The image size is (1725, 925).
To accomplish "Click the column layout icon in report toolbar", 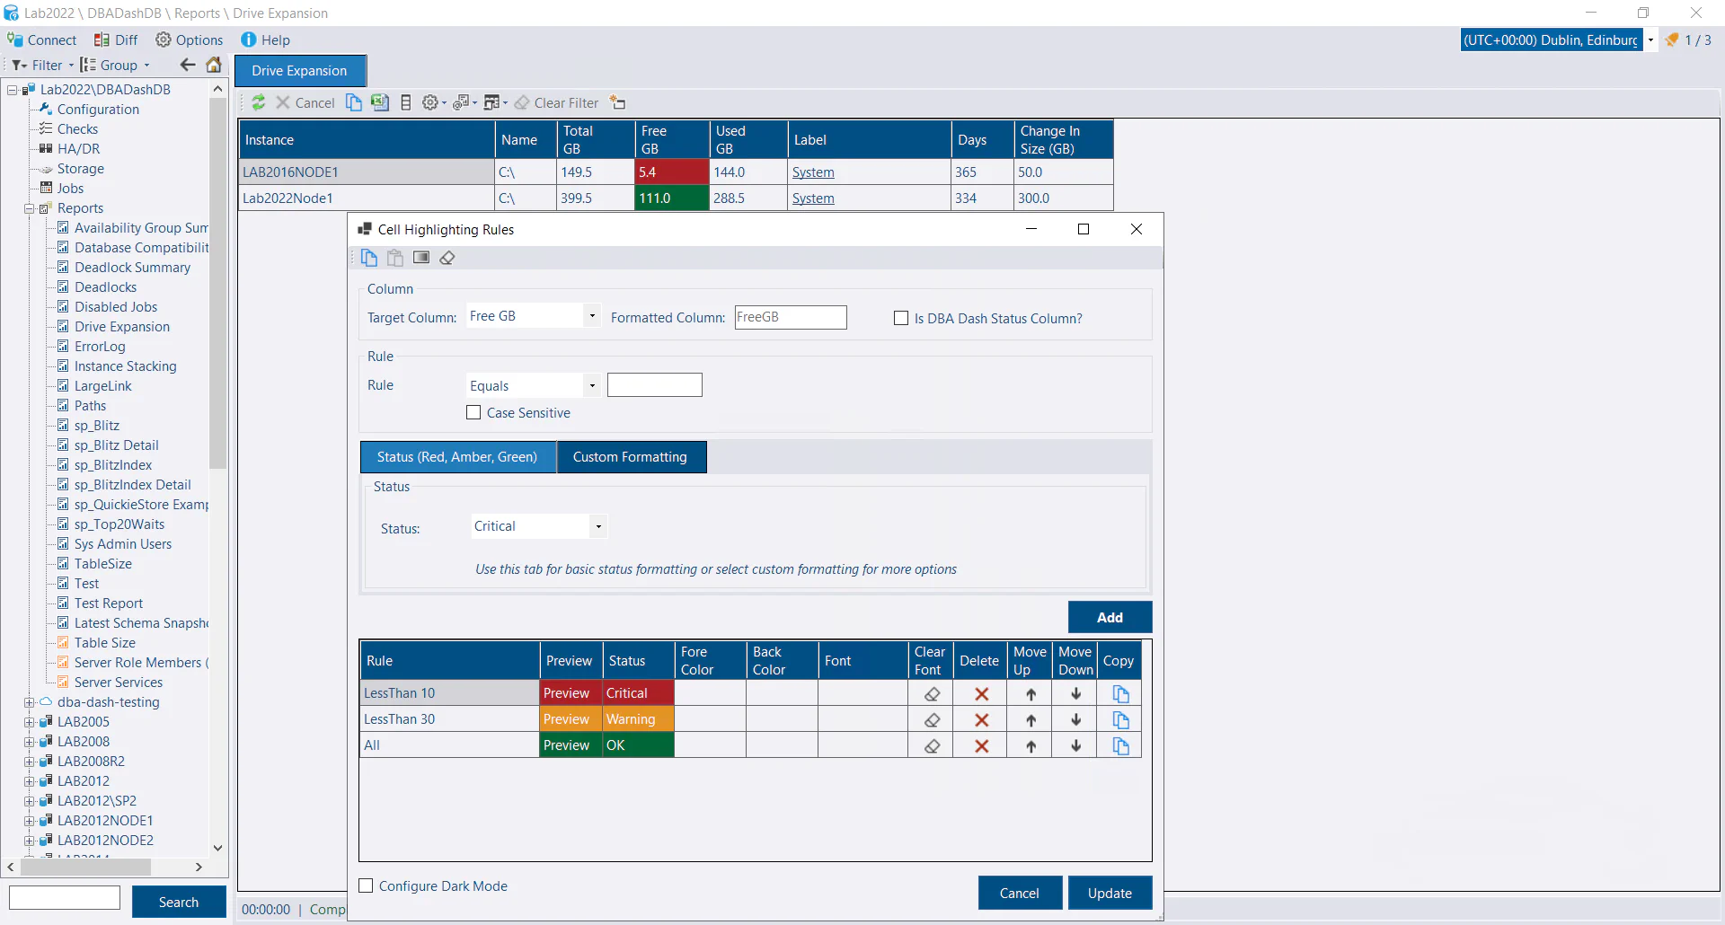I will click(x=406, y=102).
